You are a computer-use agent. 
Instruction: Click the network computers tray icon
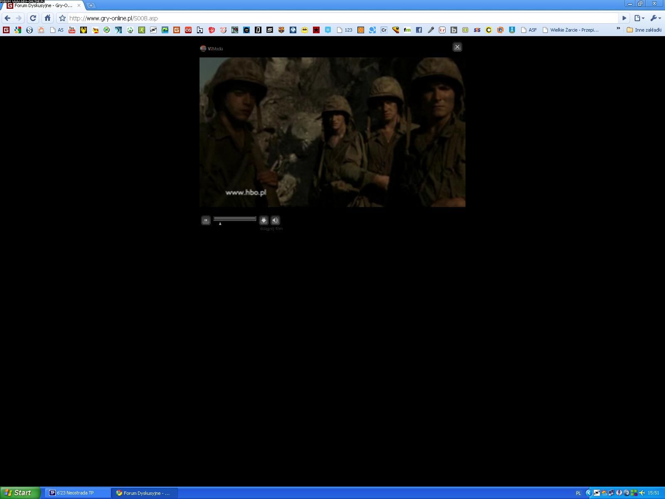[x=611, y=493]
